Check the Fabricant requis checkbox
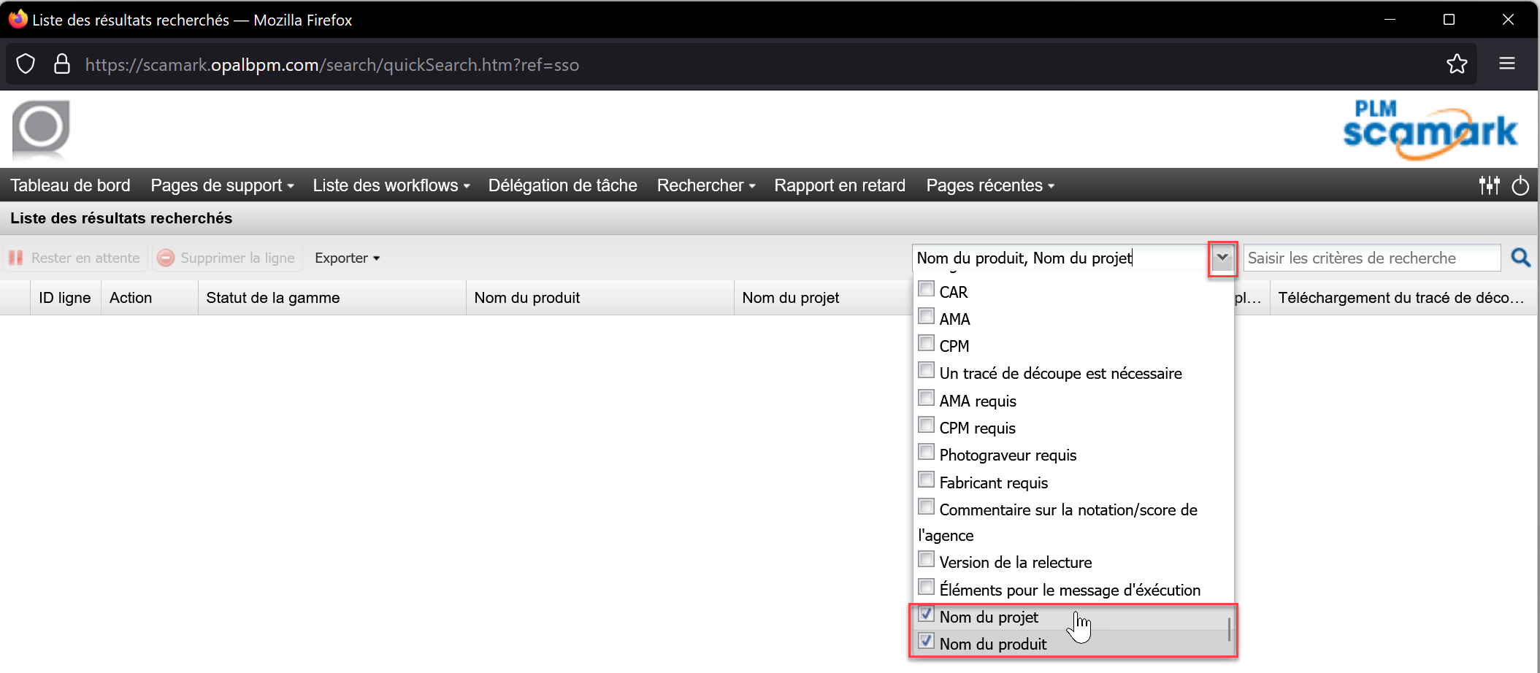The image size is (1540, 673). [927, 480]
